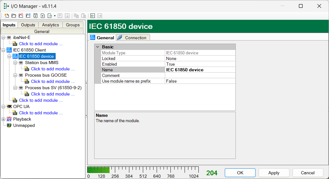Click the Process bus SV icon
Image resolution: width=329 pixels, height=179 pixels.
(21, 88)
